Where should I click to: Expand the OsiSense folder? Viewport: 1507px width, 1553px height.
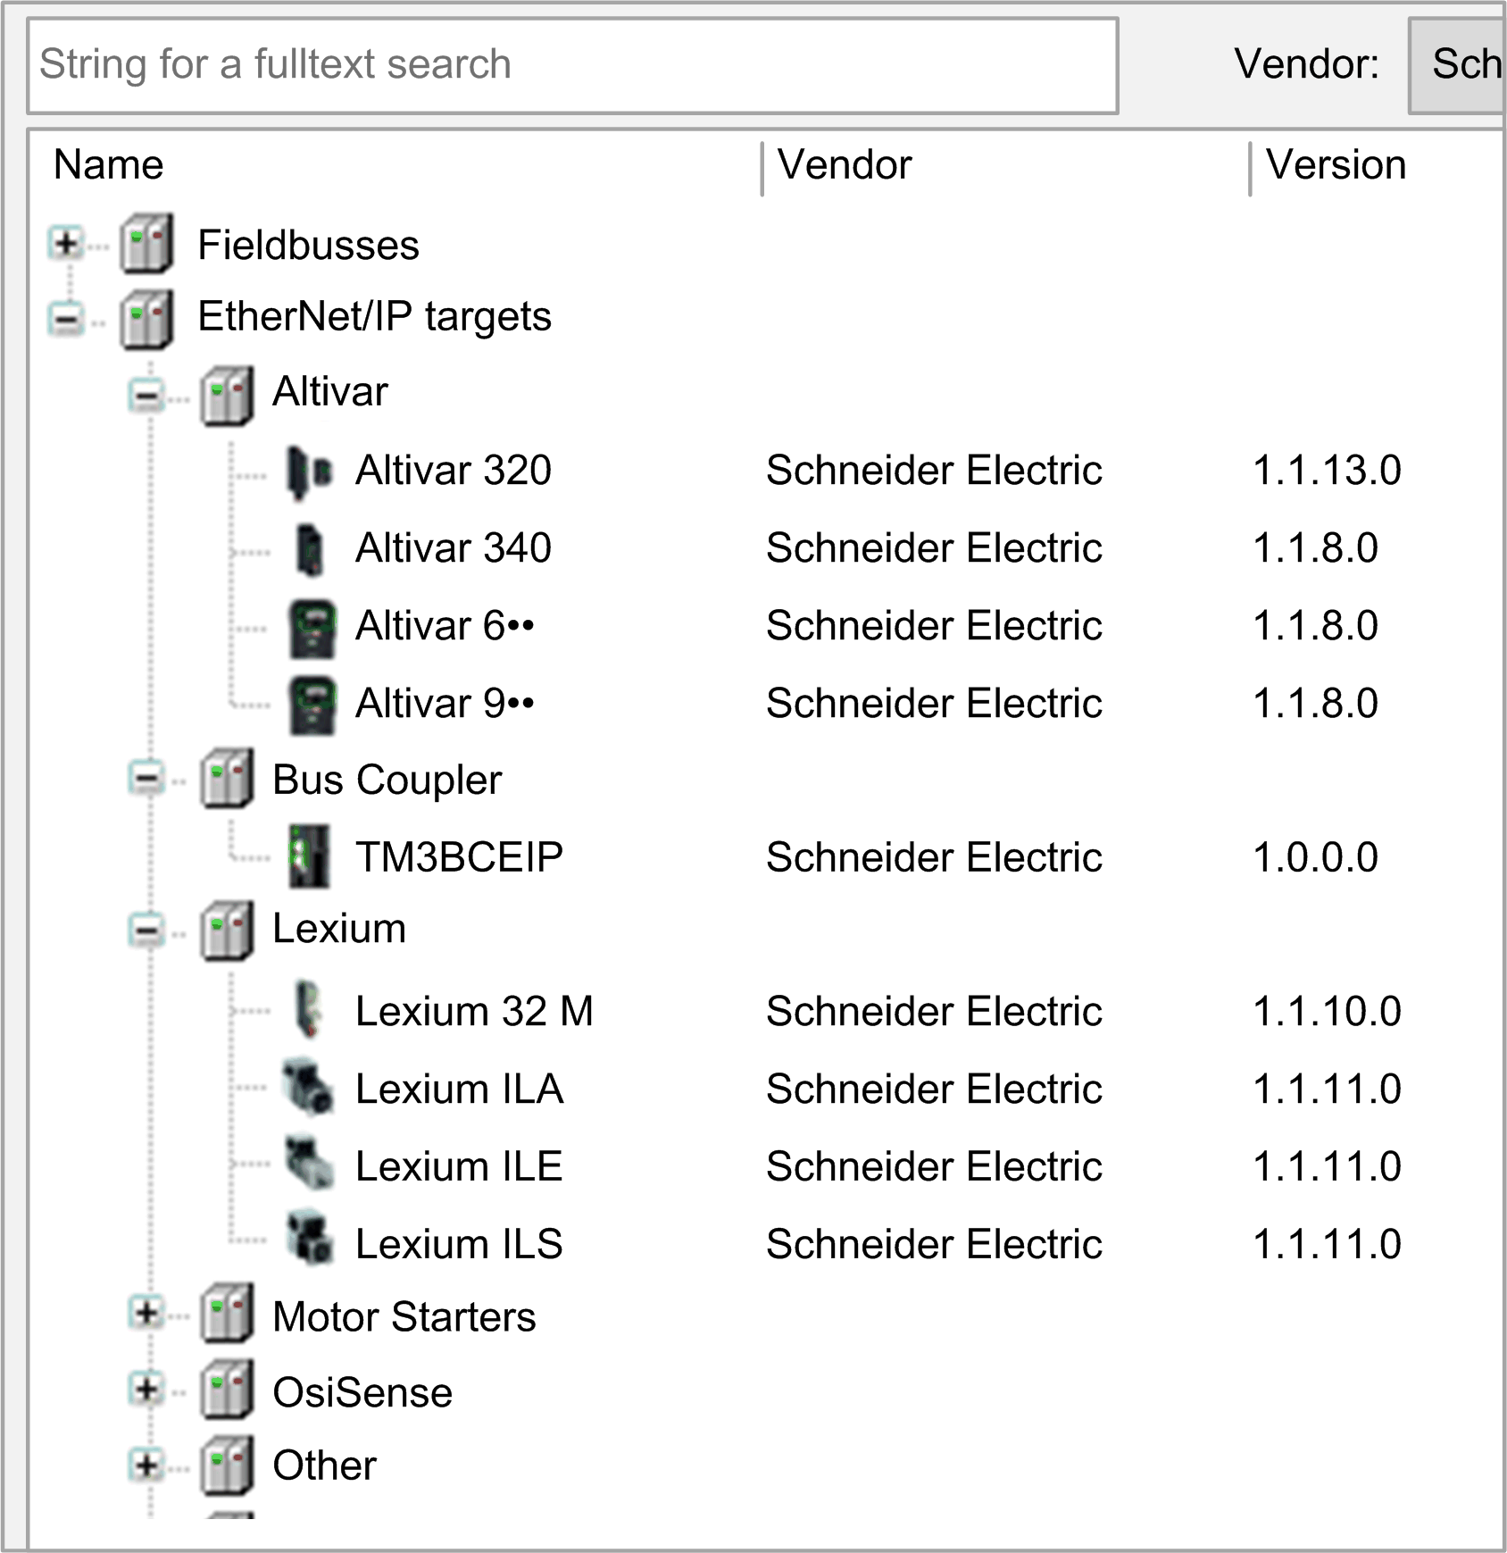[146, 1389]
